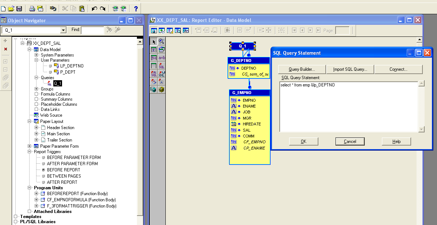Expand the Groups tree node
Image resolution: width=437 pixels, height=225 pixels.
[x=37, y=89]
